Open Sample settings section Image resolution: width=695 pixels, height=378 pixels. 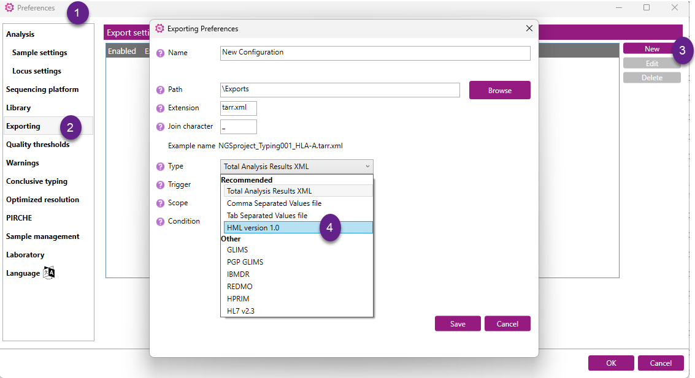[39, 52]
